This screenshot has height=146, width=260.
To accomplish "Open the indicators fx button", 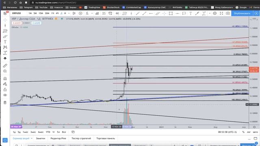I will click(87, 13).
